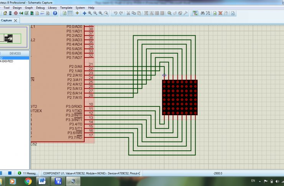284x186 pixels.
Task: Click the Zoom In magnifier icon
Action: [x=90, y=13]
